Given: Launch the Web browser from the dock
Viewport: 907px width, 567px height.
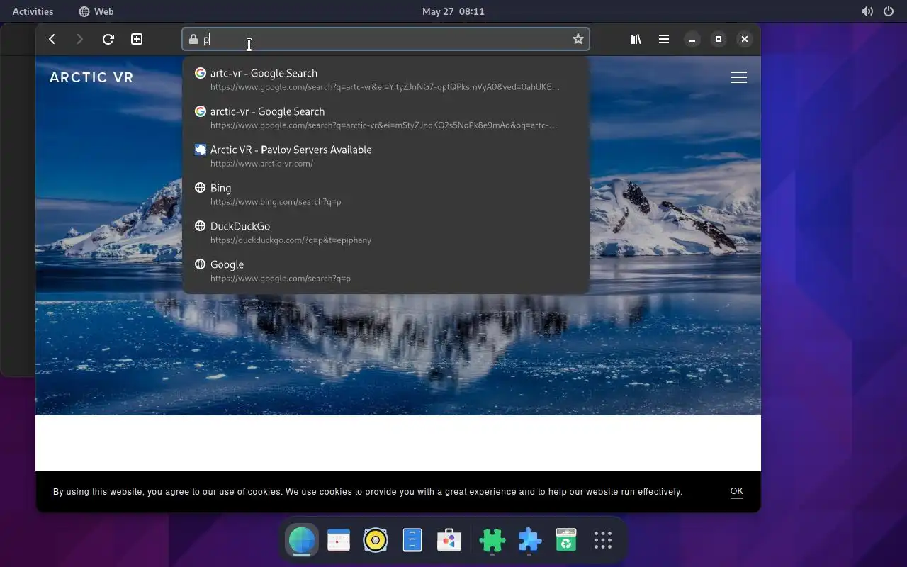Looking at the screenshot, I should [x=302, y=541].
